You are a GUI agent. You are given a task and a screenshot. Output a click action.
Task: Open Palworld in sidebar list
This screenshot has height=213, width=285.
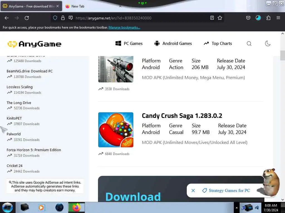14,134
